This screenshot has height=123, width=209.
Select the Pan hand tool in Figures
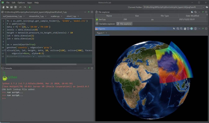tap(185, 28)
